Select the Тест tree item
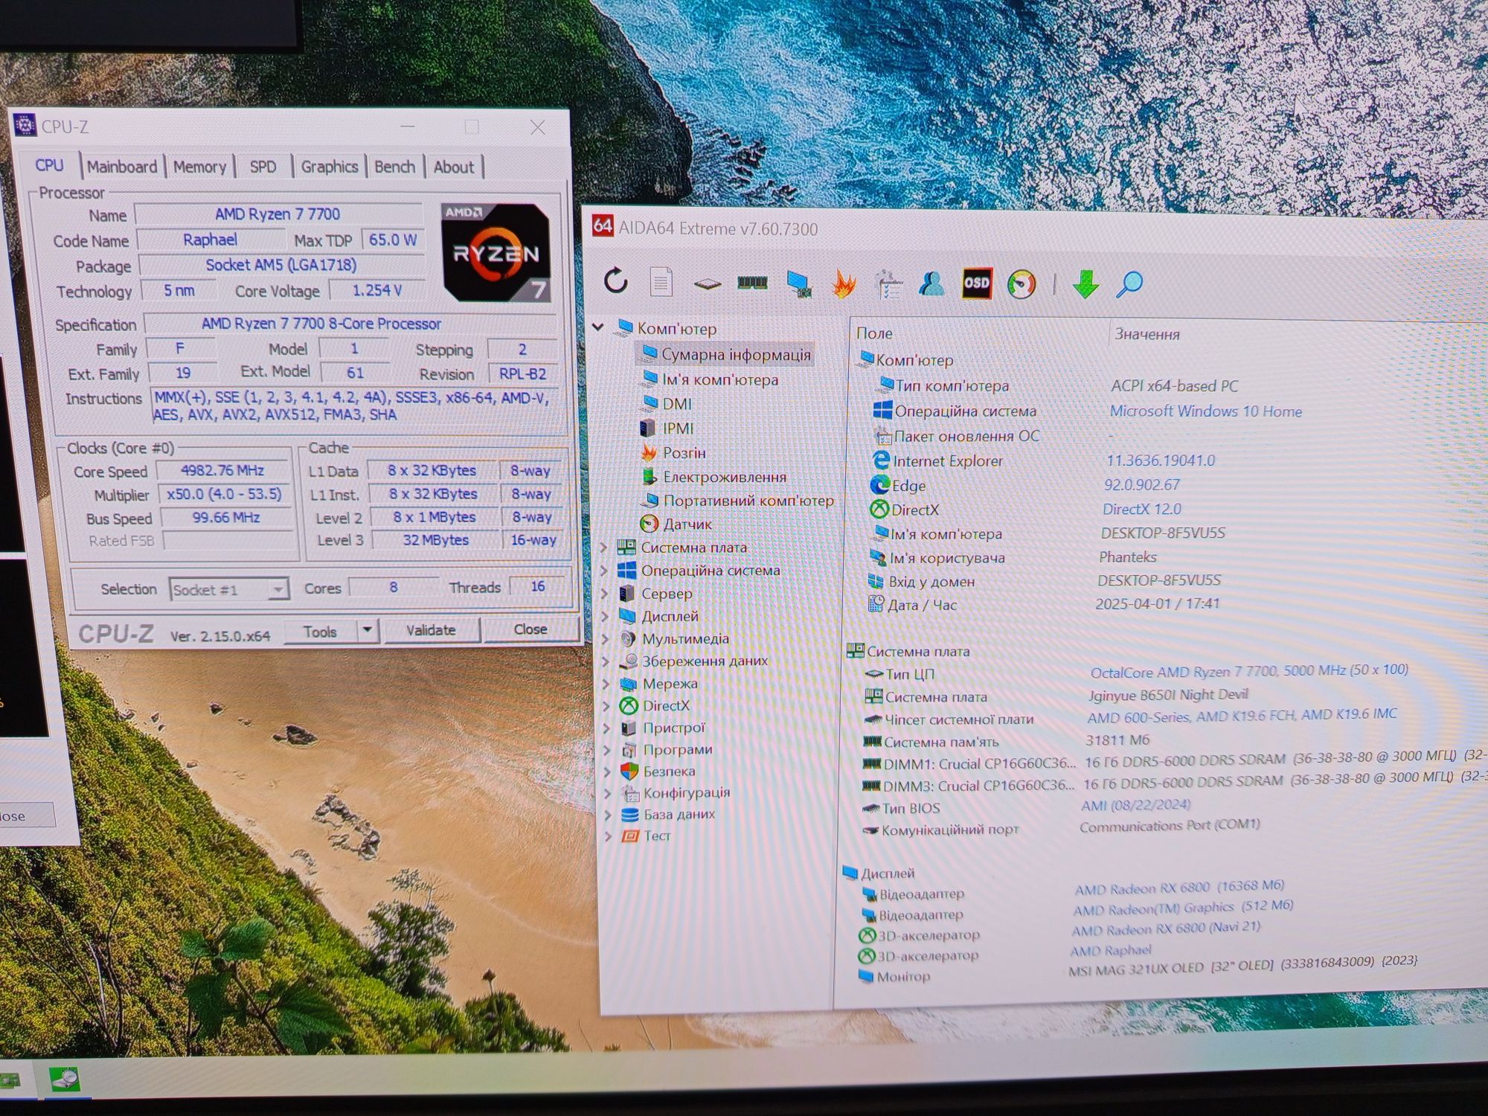The height and width of the screenshot is (1116, 1488). pos(658,836)
